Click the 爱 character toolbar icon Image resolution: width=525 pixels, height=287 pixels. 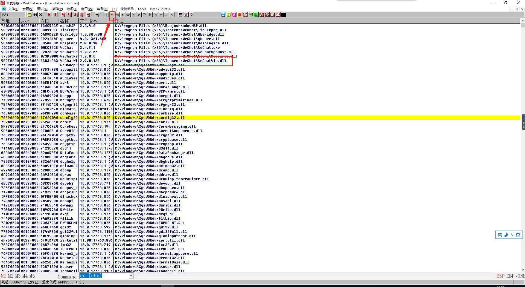point(267,15)
